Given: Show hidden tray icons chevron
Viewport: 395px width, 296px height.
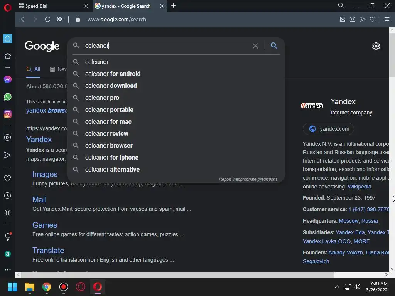Looking at the screenshot, I should point(337,287).
